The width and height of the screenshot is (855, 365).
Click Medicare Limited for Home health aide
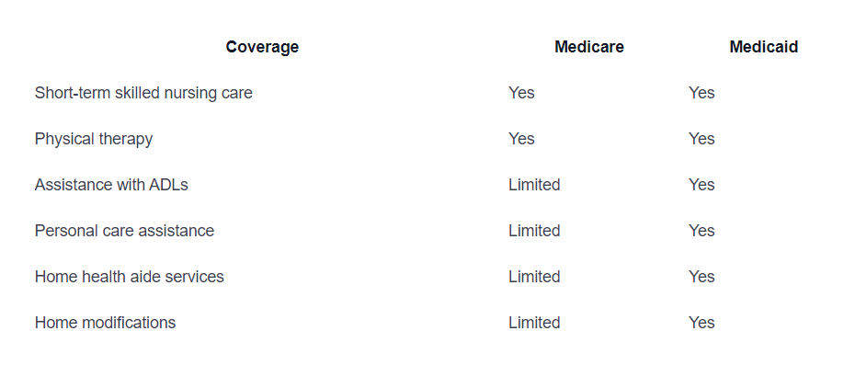534,277
